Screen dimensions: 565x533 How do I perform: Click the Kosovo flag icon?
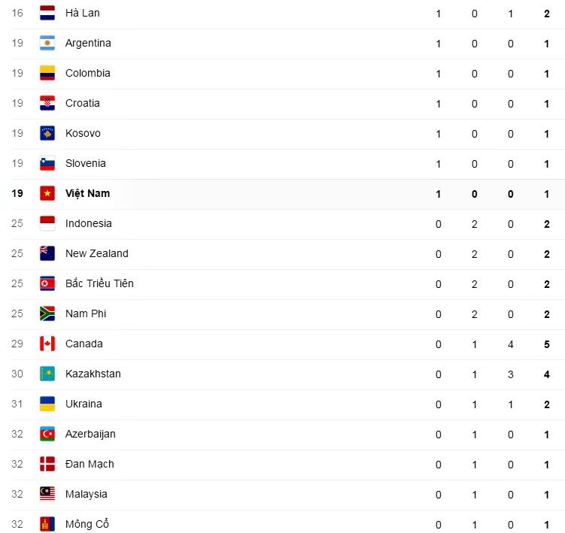[x=47, y=133]
